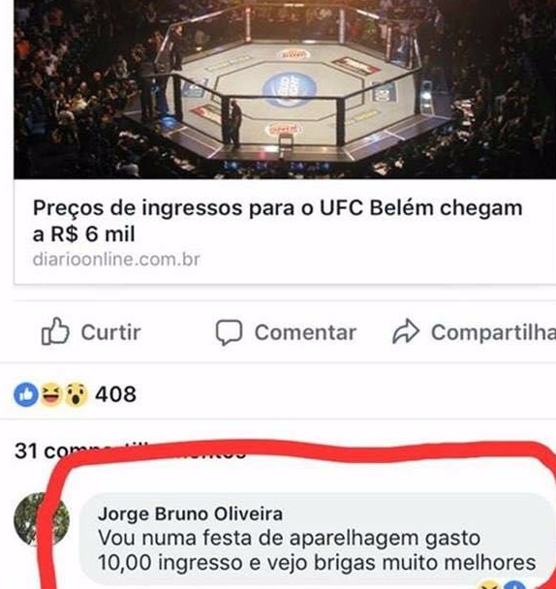556x589 pixels.
Task: Open the UFC octagon article image
Action: click(285, 89)
